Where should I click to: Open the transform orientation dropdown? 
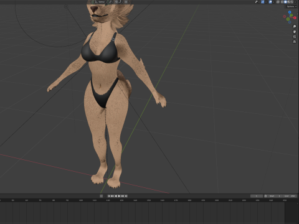pyautogui.click(x=101, y=2)
